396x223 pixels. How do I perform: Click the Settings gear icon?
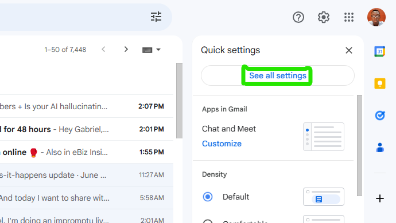click(x=324, y=17)
